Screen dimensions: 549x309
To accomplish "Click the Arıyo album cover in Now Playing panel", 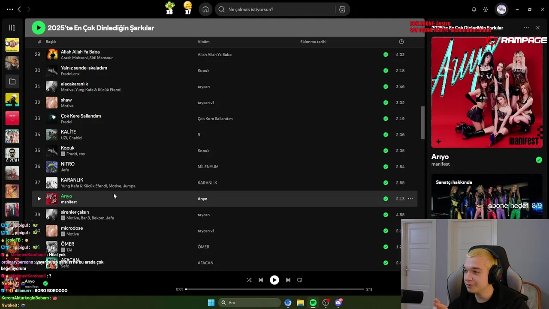I will click(487, 92).
